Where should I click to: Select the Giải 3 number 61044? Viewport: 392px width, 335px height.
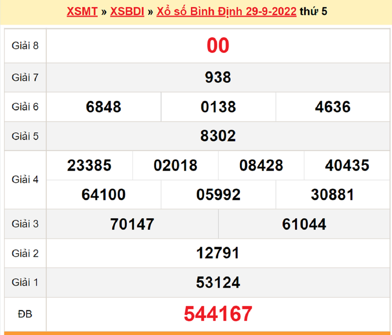click(304, 224)
